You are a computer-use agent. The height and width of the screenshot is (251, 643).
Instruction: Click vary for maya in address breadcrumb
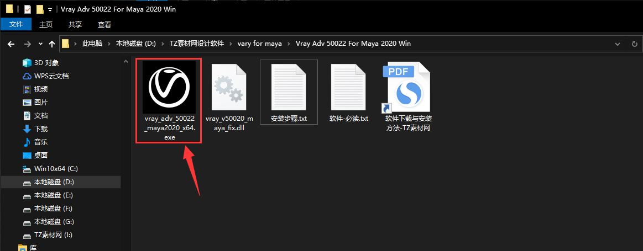point(260,44)
